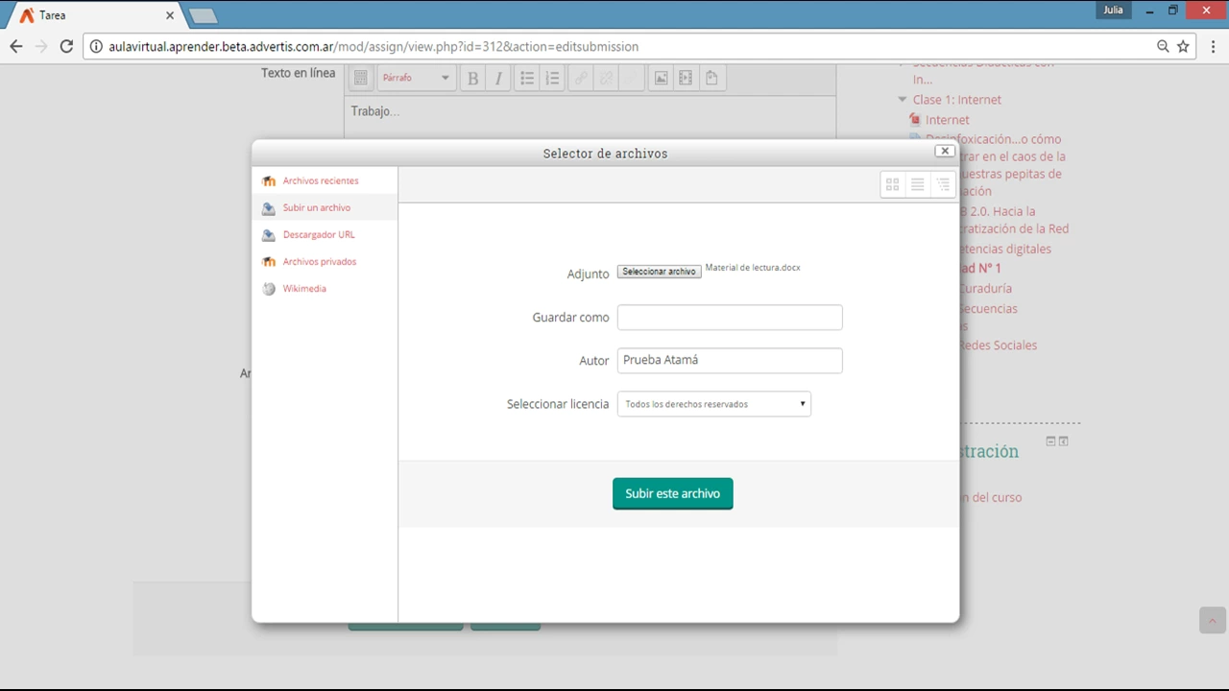Hide the administration block
The height and width of the screenshot is (691, 1229).
(x=1050, y=441)
